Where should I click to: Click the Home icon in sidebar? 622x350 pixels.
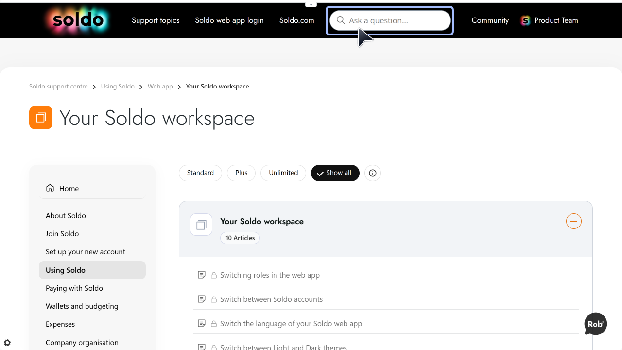coord(50,188)
